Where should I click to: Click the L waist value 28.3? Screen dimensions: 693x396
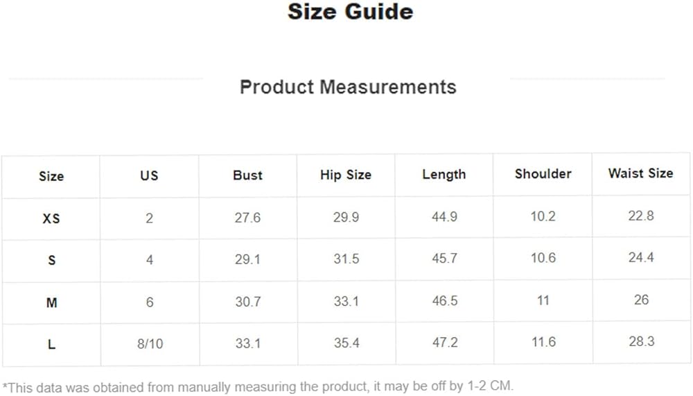(x=641, y=341)
